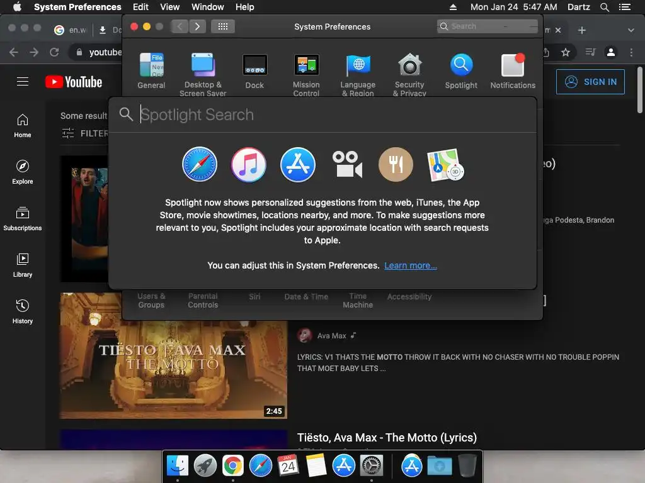Click the YouTube SIGN IN button
645x483 pixels.
[590, 82]
